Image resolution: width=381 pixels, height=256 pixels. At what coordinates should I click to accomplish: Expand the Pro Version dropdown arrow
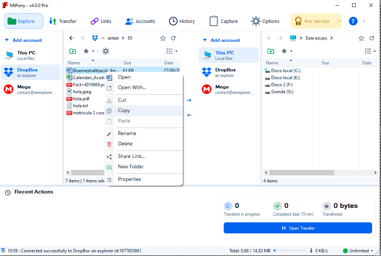tap(339, 21)
